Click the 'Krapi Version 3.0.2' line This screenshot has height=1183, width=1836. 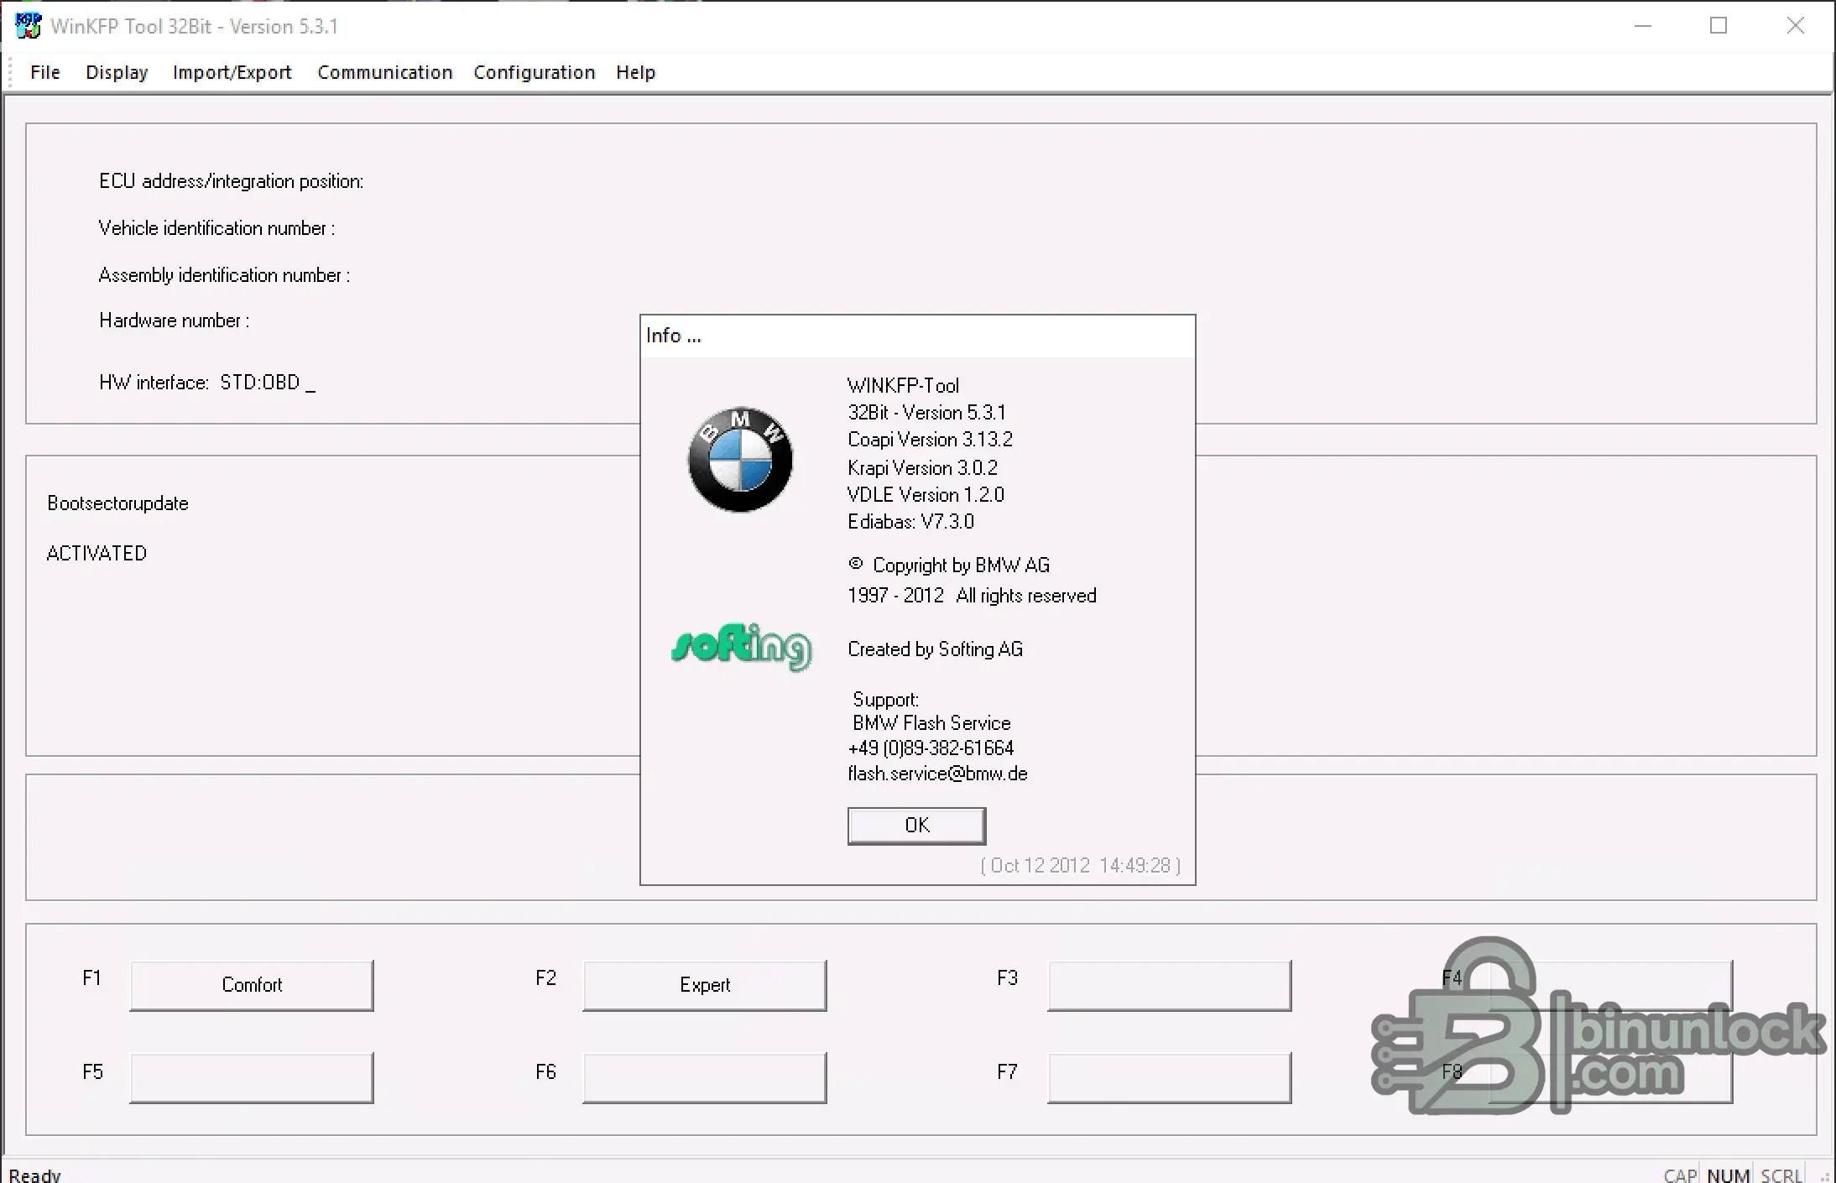922,467
